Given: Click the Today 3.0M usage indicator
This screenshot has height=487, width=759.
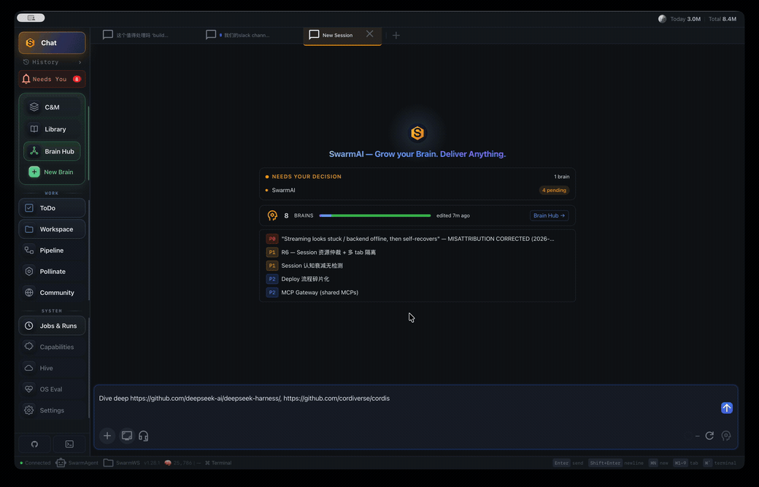Looking at the screenshot, I should point(685,19).
